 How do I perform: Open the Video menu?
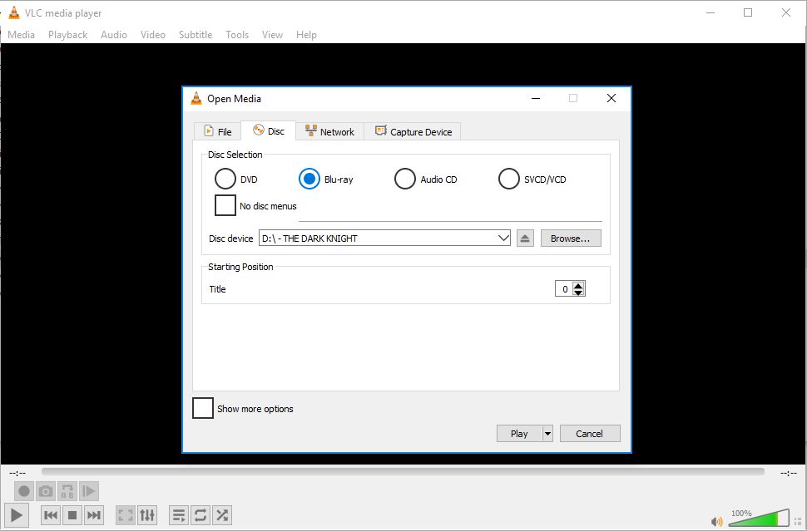point(153,34)
